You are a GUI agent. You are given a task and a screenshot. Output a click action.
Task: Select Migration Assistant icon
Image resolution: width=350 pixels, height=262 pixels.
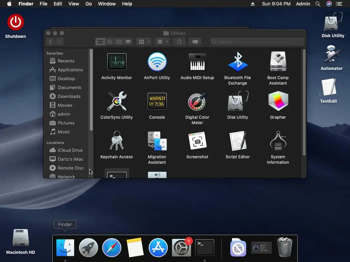[157, 141]
